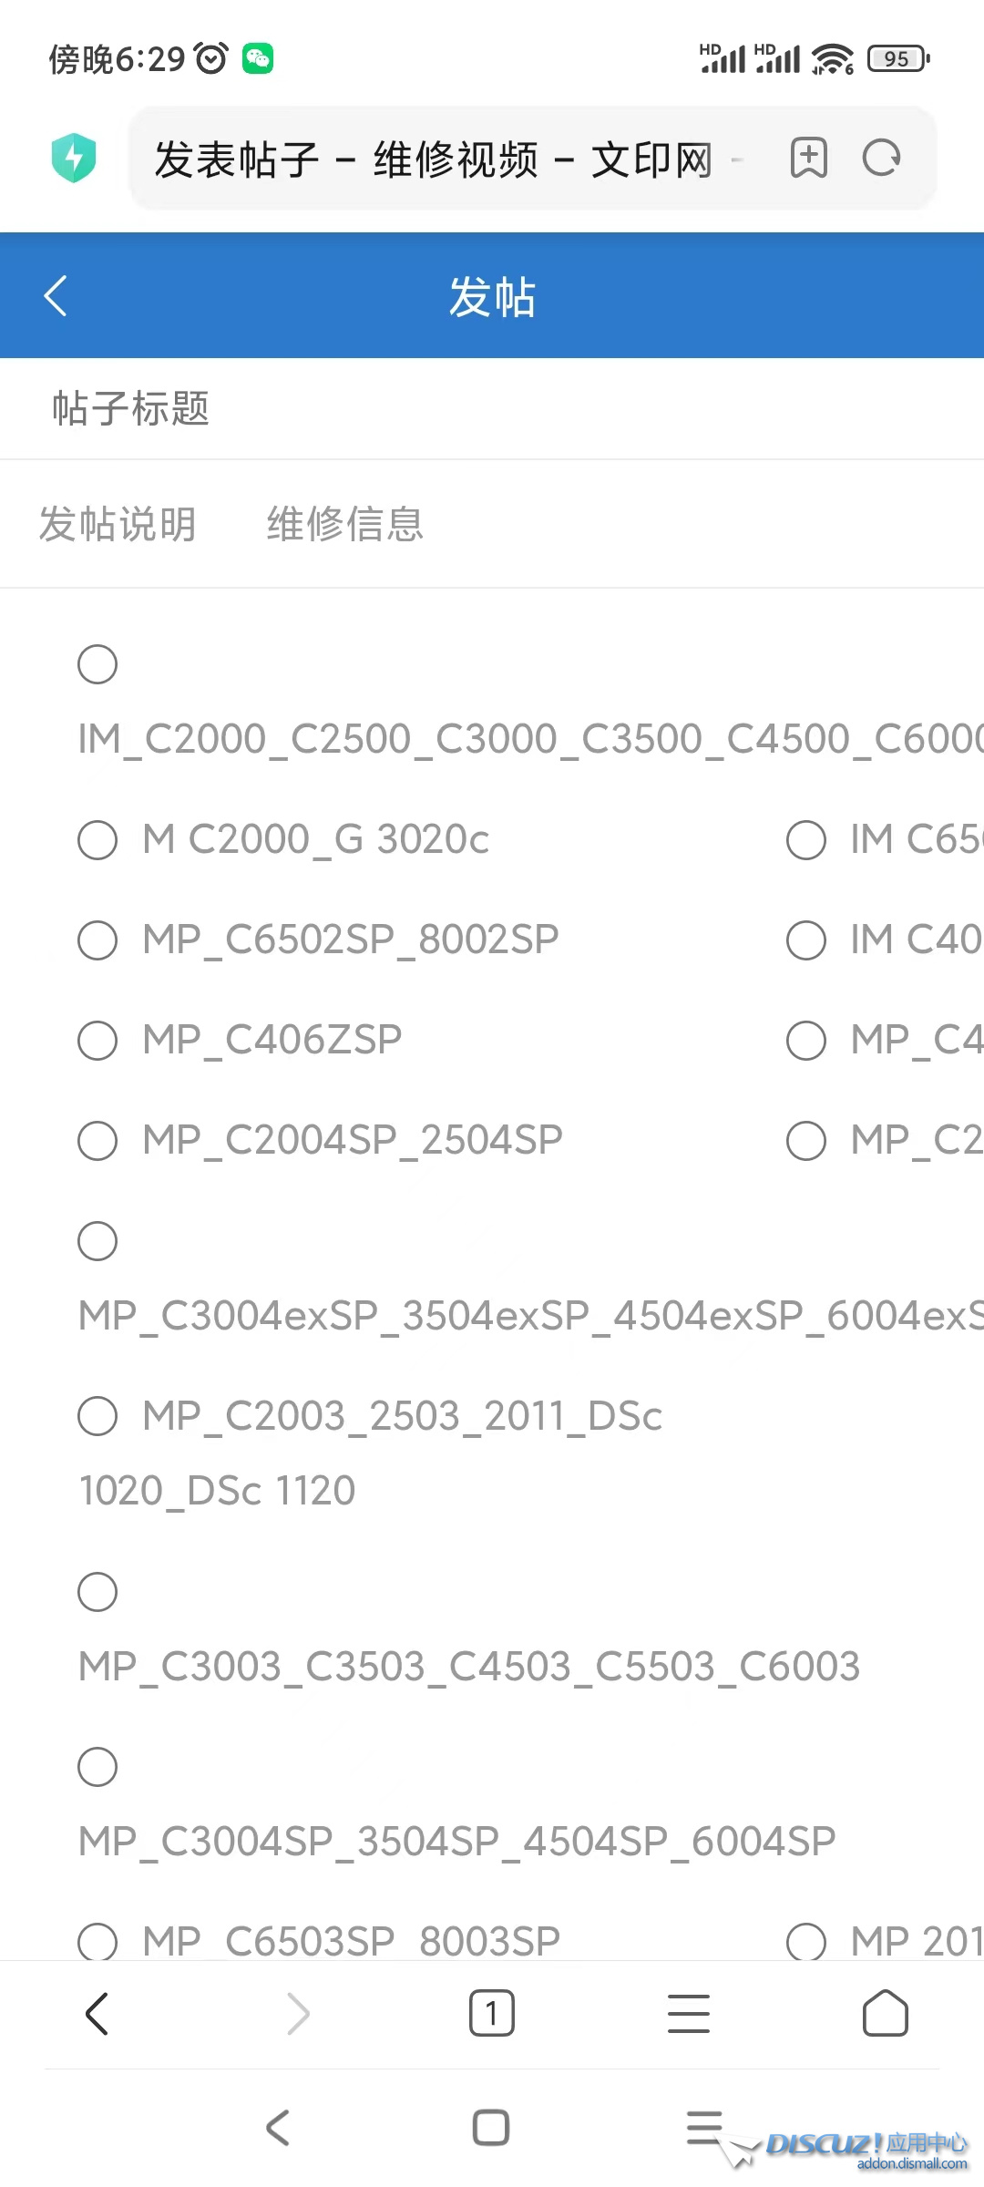Select the MP_C3003_C3503_C4503_C5503_C6003 option
This screenshot has height=2187, width=984.
point(97,1592)
